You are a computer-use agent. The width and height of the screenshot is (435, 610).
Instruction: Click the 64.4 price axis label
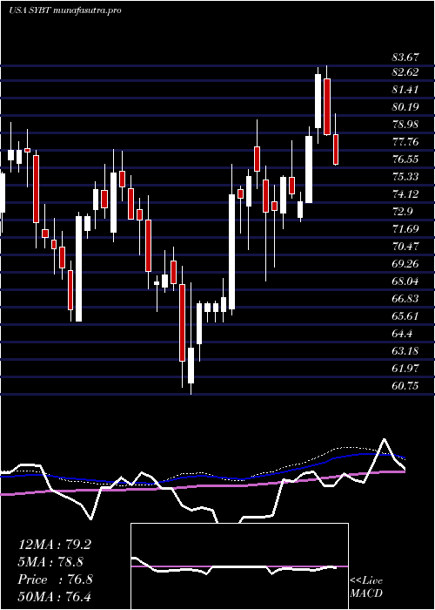[x=402, y=334]
